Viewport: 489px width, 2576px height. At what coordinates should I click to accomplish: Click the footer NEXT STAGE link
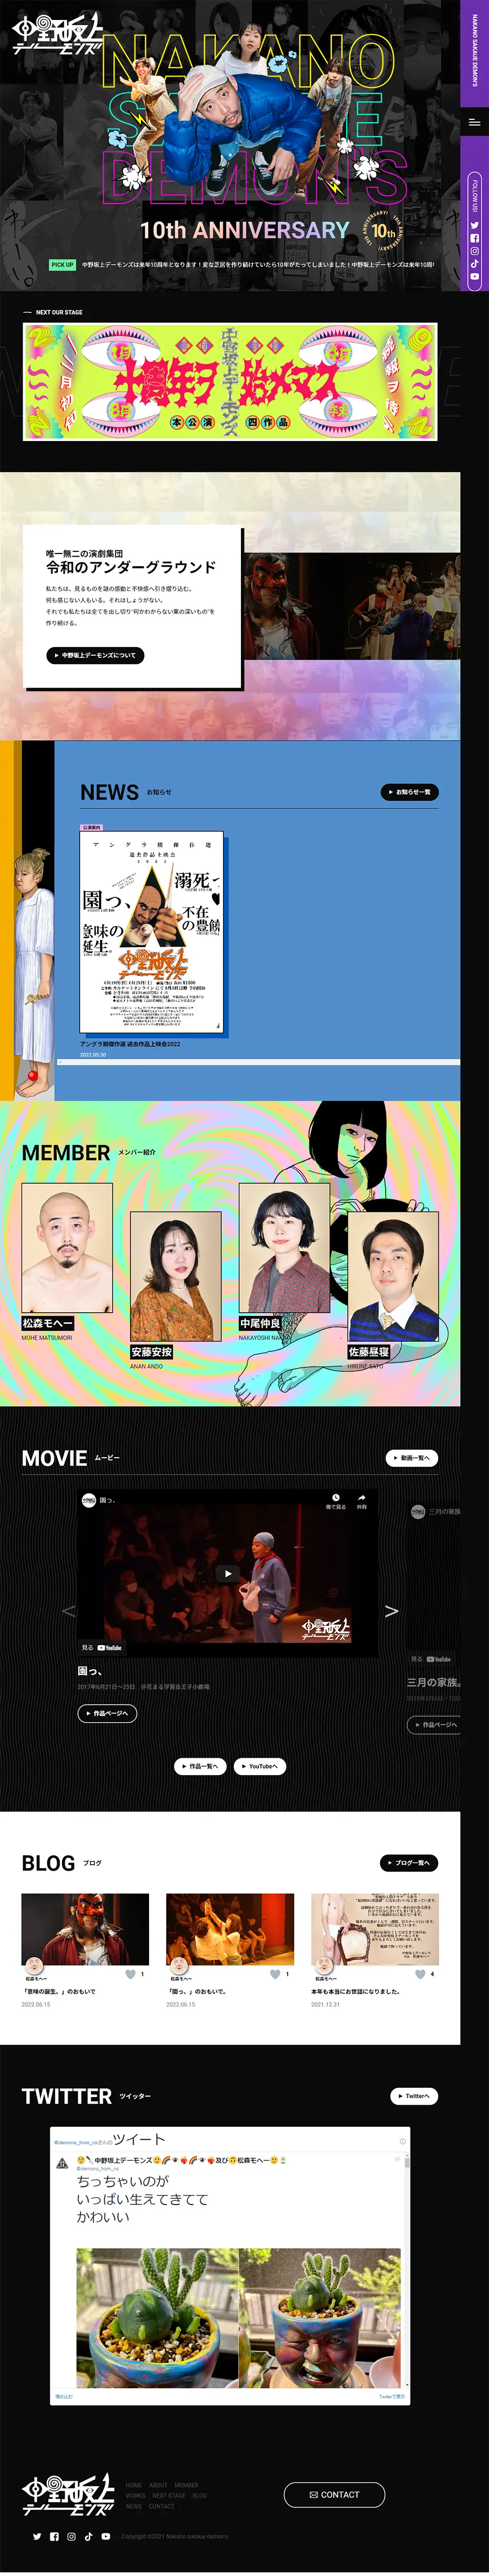pyautogui.click(x=169, y=2495)
